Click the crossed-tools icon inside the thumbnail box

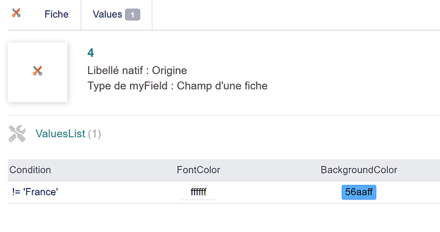point(38,71)
